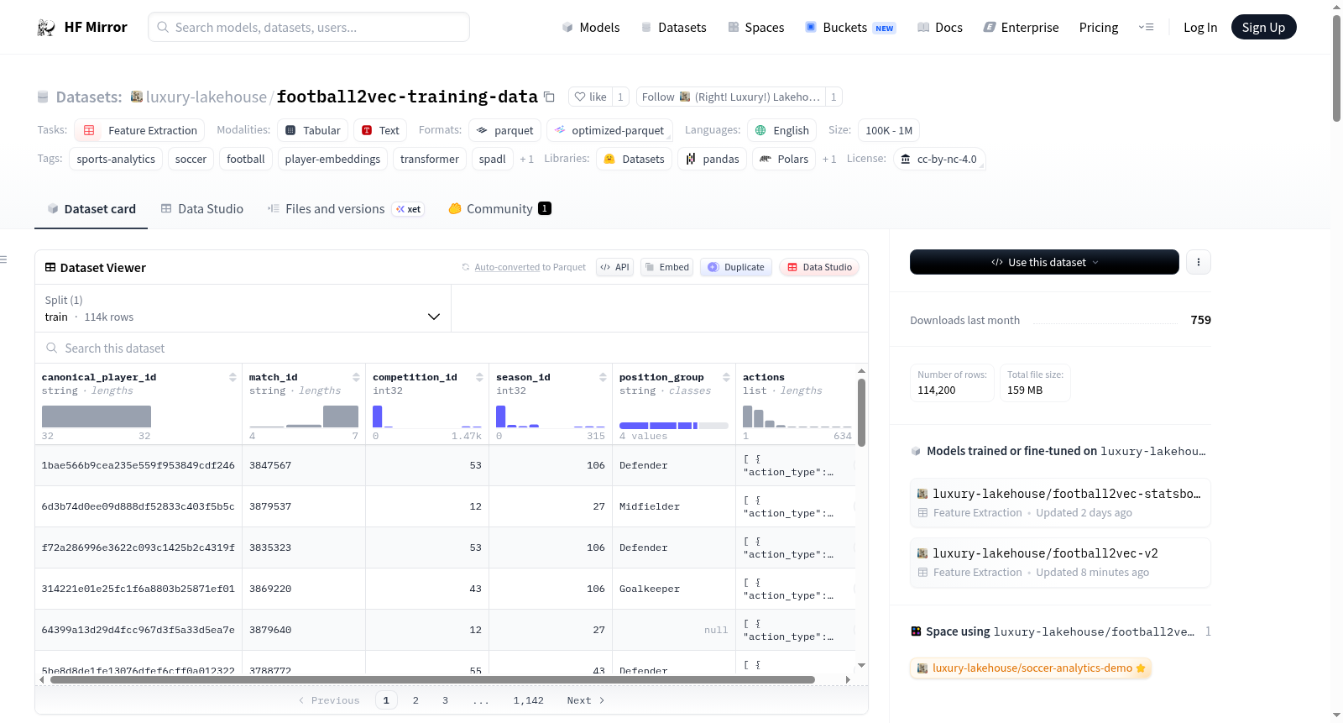Open the Buckets navigation item
This screenshot has height=723, width=1343.
coord(850,28)
